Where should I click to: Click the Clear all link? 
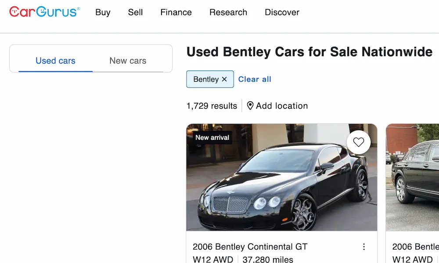point(255,79)
